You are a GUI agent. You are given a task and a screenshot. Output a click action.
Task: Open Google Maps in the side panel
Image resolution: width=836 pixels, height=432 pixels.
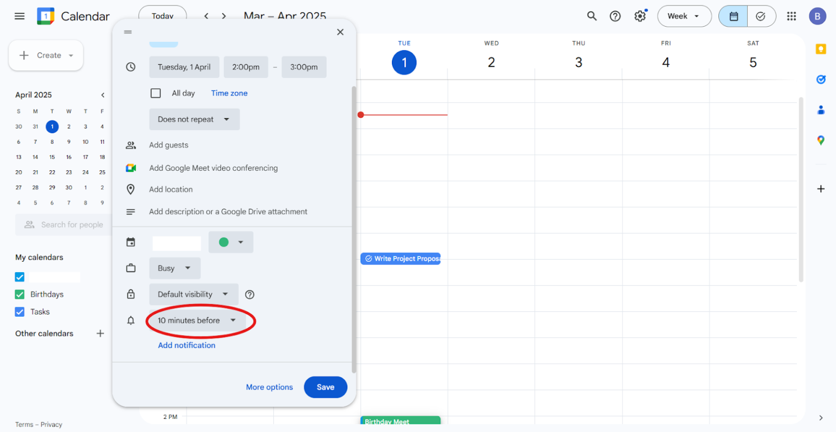[x=821, y=140]
